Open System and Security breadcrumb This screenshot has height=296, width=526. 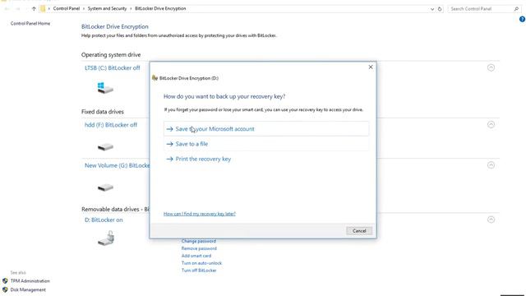pos(107,9)
